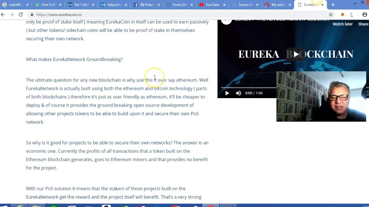Click Watch later on the video

coord(342,24)
